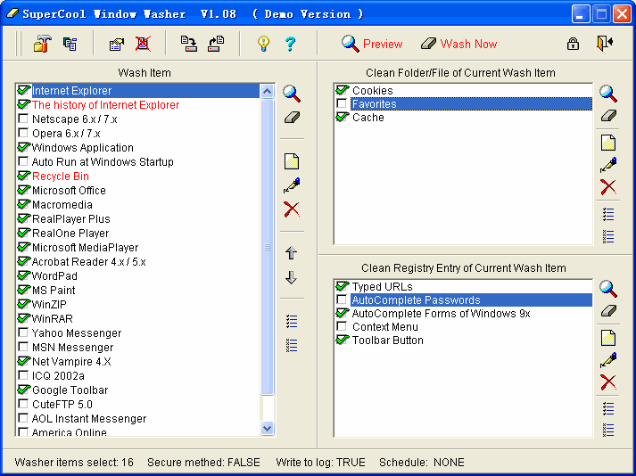Check the Favorites folder checkbox
The height and width of the screenshot is (476, 636).
pos(342,104)
